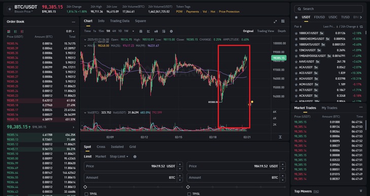Open the order type info icon
The height and width of the screenshot is (196, 370).
[x=135, y=157]
